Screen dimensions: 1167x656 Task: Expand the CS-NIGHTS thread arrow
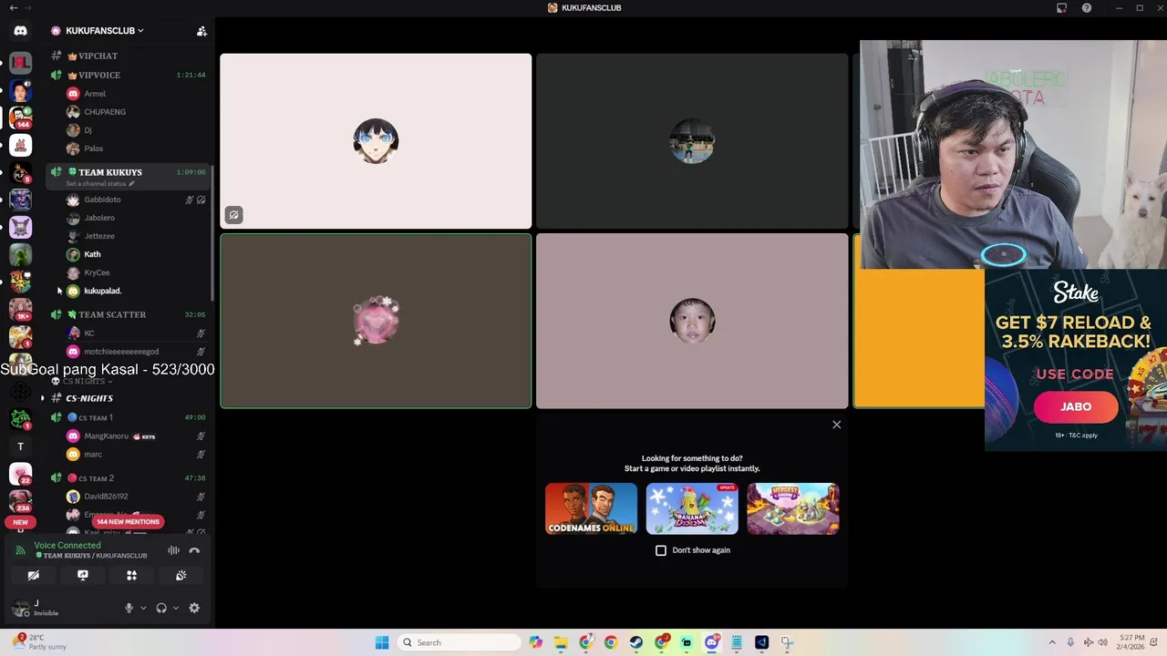coord(42,398)
